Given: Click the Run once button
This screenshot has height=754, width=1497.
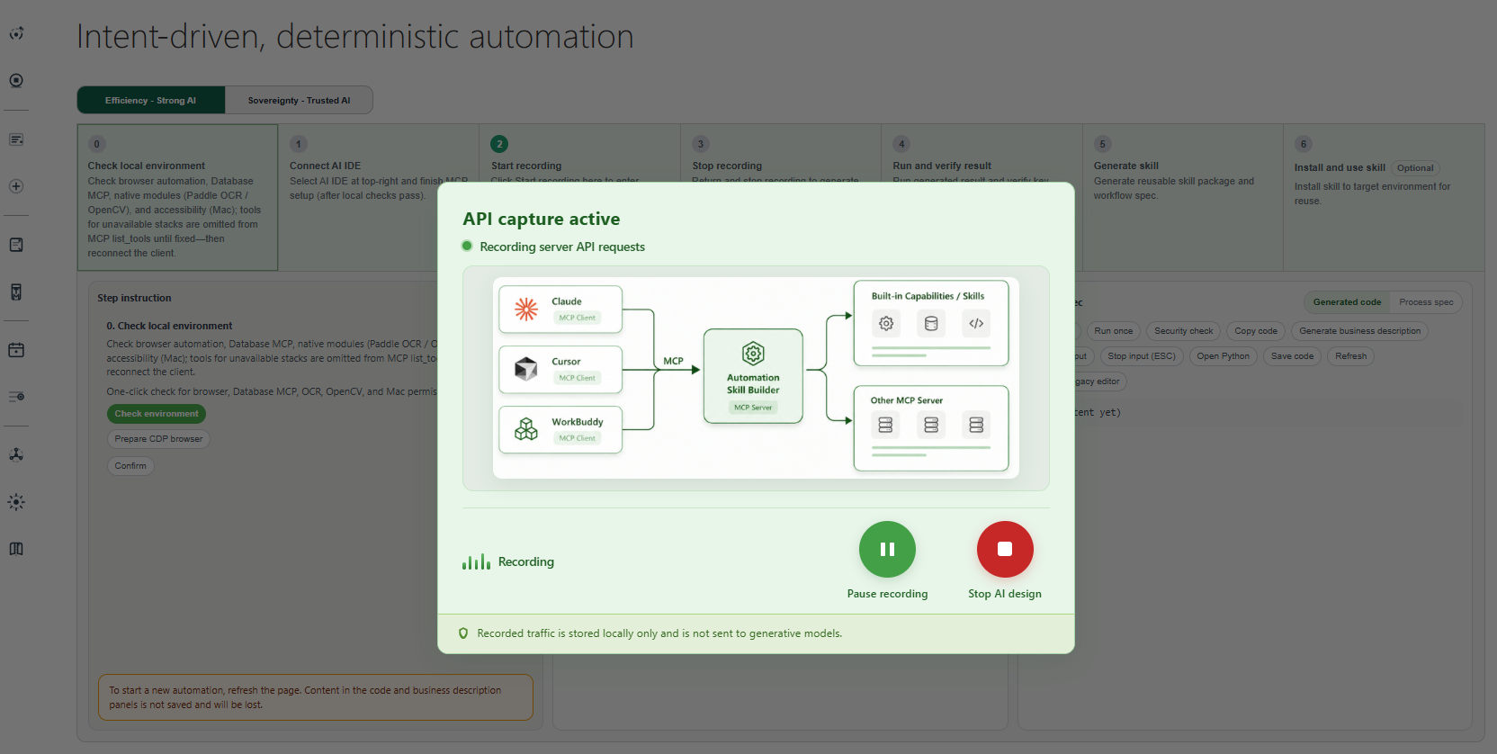Looking at the screenshot, I should click(x=1114, y=331).
